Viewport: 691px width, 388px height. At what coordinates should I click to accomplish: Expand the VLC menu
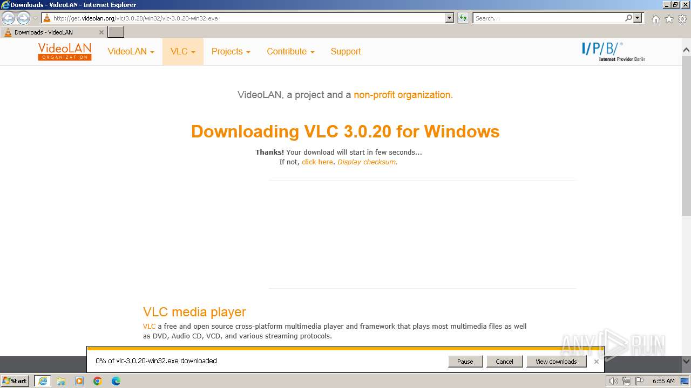(183, 52)
